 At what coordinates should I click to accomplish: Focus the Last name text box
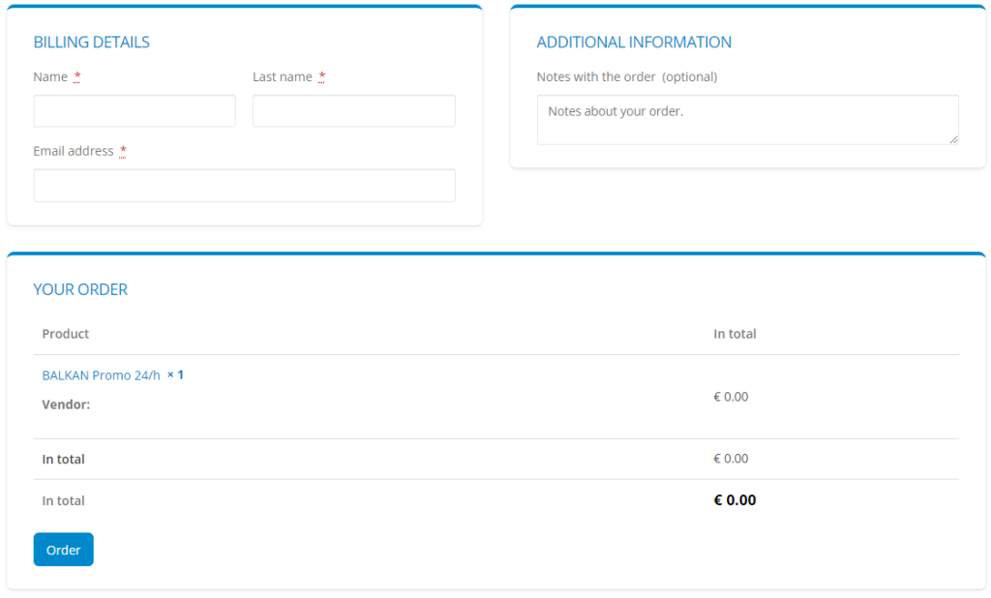pos(353,111)
